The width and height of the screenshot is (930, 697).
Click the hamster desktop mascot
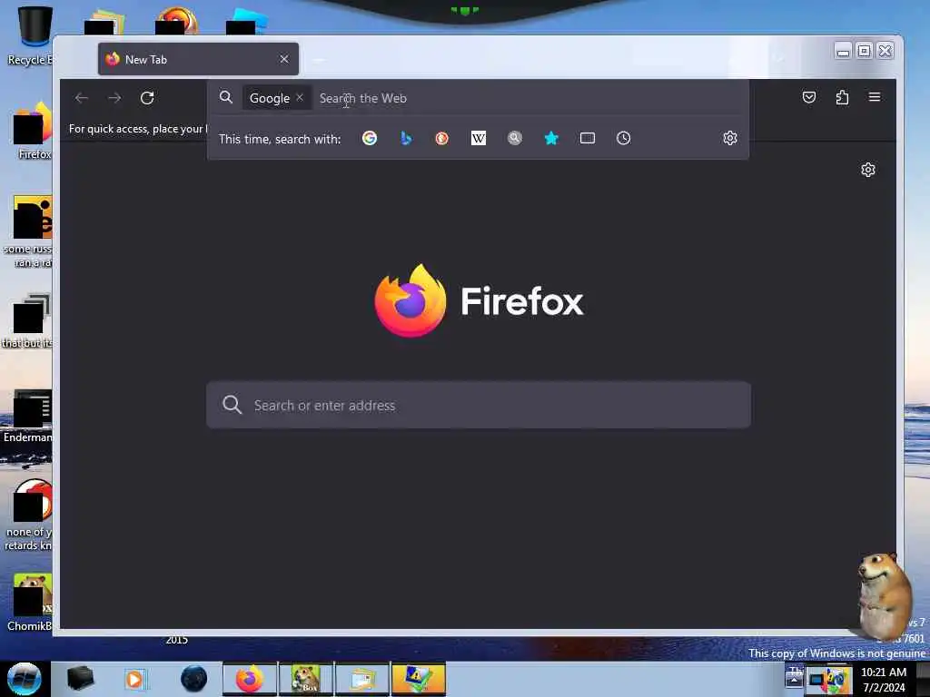[x=885, y=595]
